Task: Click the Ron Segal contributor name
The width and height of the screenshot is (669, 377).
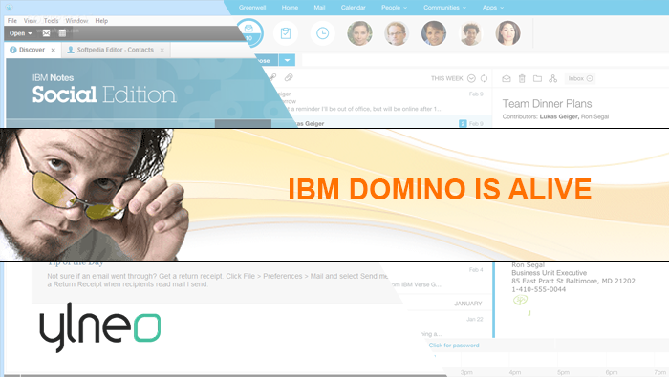Action: coord(594,116)
